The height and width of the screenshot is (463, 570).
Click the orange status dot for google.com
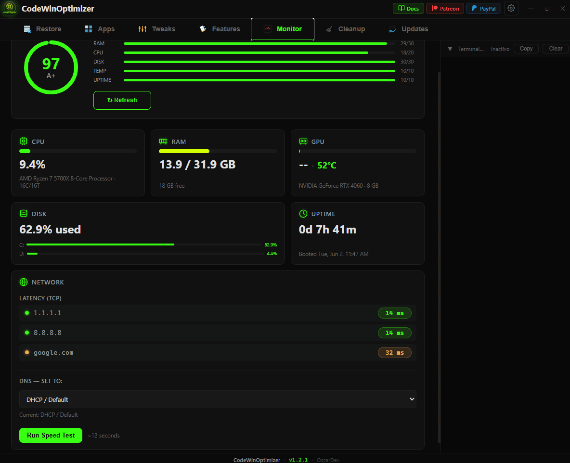coord(27,352)
